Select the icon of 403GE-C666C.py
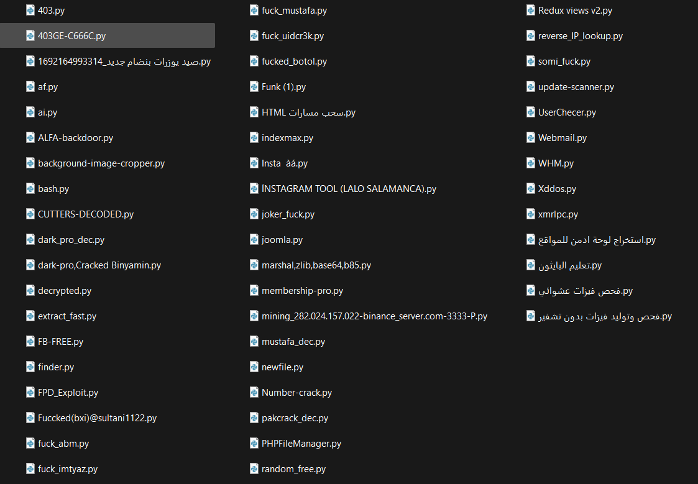The image size is (698, 484). (x=30, y=35)
